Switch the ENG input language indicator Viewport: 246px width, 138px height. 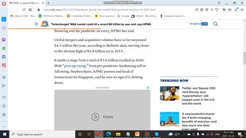pos(218,134)
